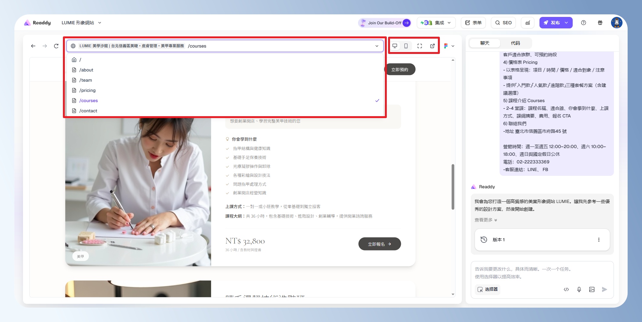
Task: Open the 版本 1 options menu
Action: click(599, 240)
